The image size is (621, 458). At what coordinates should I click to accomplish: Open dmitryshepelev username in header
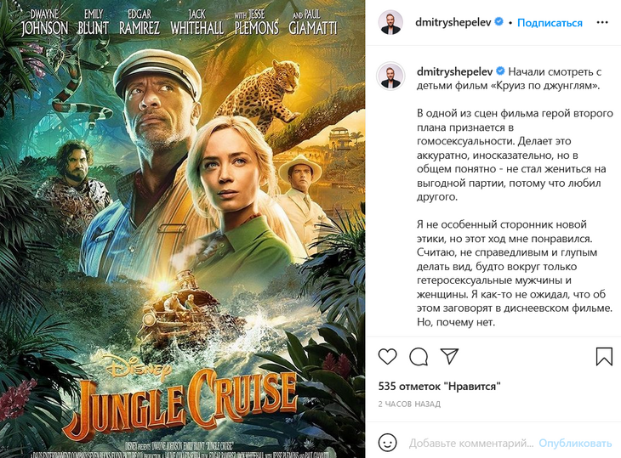453,22
